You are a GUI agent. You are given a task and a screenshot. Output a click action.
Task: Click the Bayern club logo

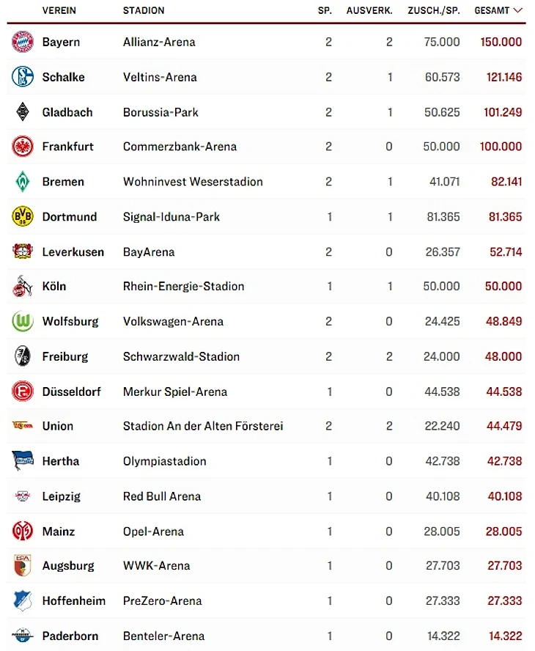pos(23,42)
